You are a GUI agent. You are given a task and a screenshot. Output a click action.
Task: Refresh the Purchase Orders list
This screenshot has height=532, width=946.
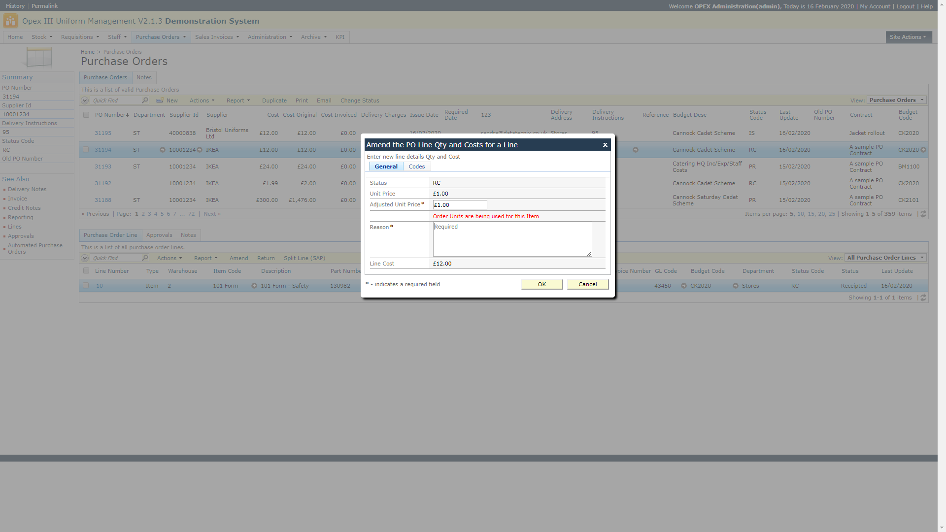923,214
